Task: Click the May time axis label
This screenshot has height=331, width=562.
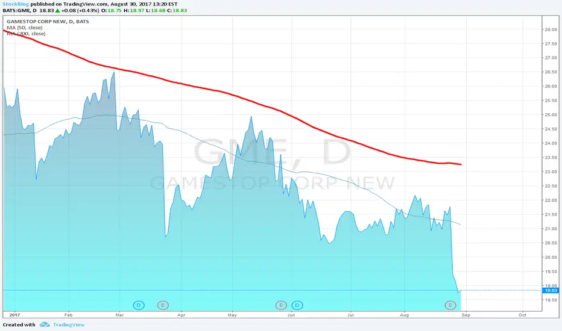Action: pos(232,315)
